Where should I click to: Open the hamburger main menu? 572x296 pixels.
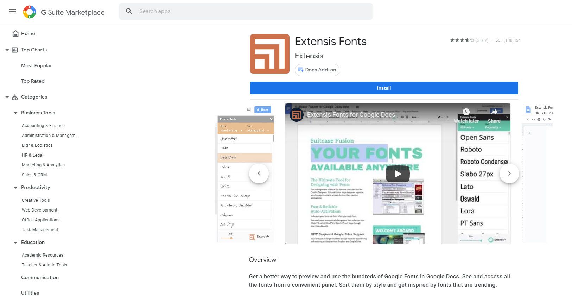tap(13, 11)
